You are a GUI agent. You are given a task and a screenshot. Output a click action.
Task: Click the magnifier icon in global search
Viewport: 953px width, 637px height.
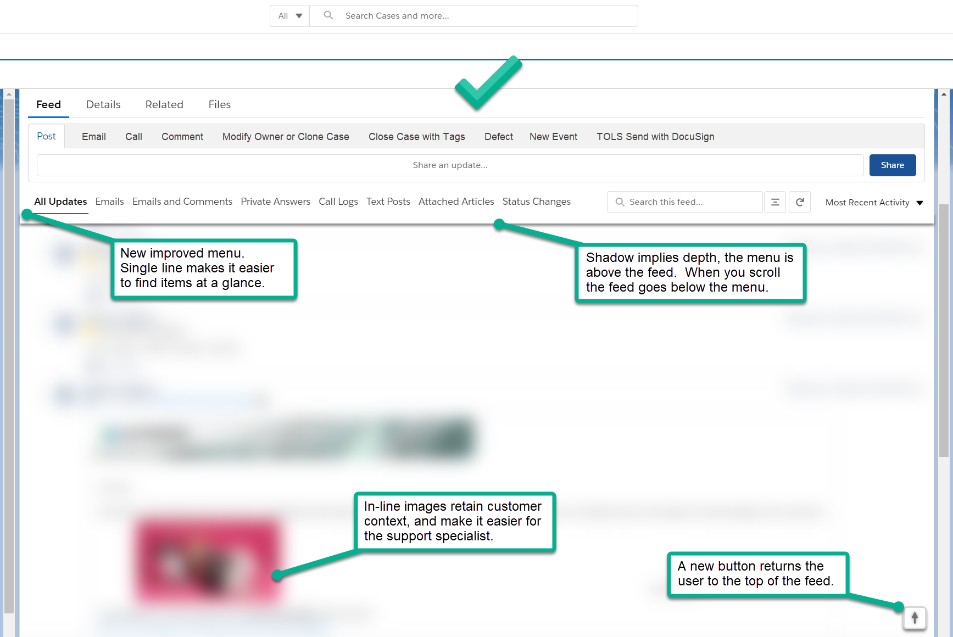[328, 15]
